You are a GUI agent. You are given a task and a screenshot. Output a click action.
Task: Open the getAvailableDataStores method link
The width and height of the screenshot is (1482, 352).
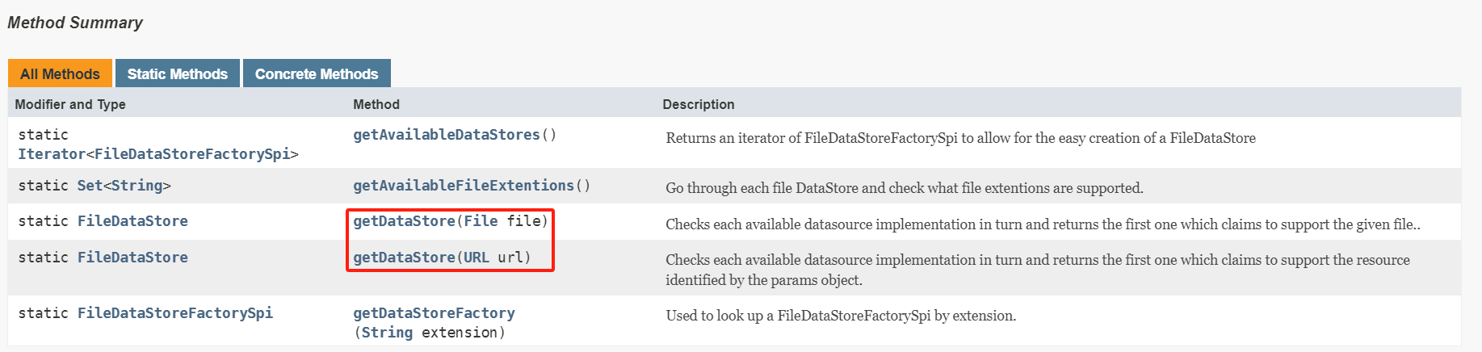[x=447, y=135]
